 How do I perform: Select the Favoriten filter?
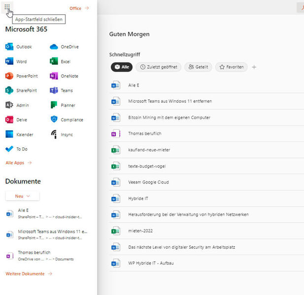(231, 67)
